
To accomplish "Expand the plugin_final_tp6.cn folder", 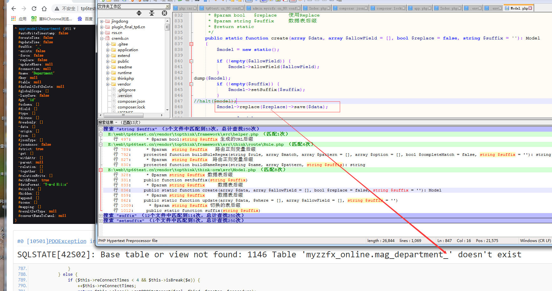I will coord(102,27).
